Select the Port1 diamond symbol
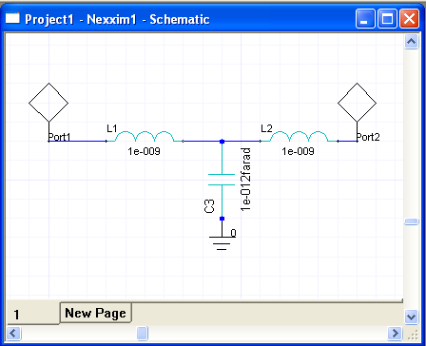 coord(48,103)
